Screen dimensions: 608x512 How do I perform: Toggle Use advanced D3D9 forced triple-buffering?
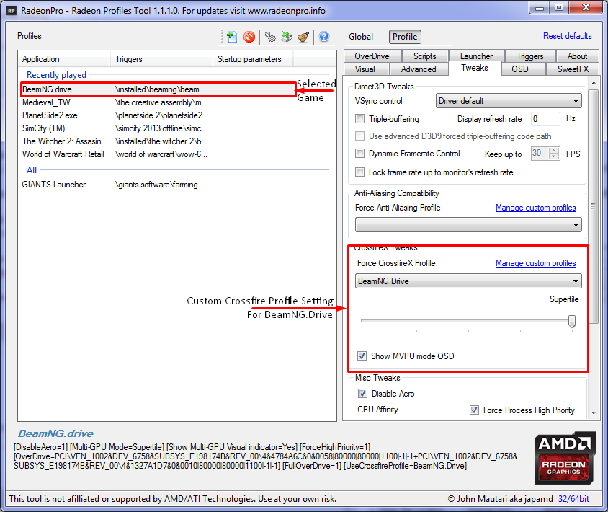click(360, 136)
